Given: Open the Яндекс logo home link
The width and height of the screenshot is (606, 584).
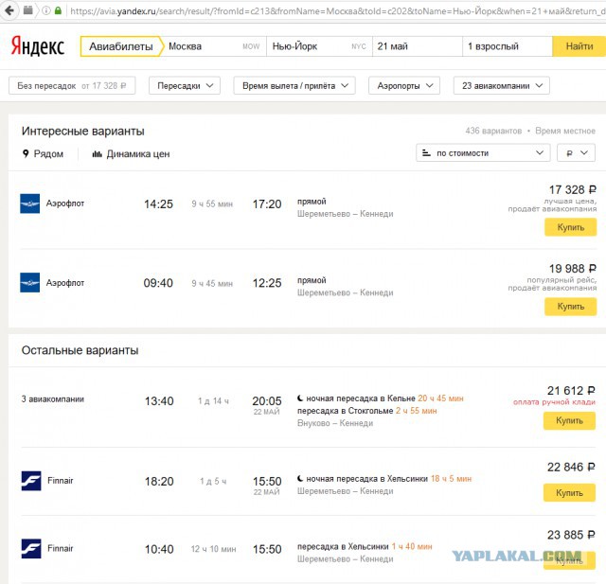Looking at the screenshot, I should pos(38,46).
